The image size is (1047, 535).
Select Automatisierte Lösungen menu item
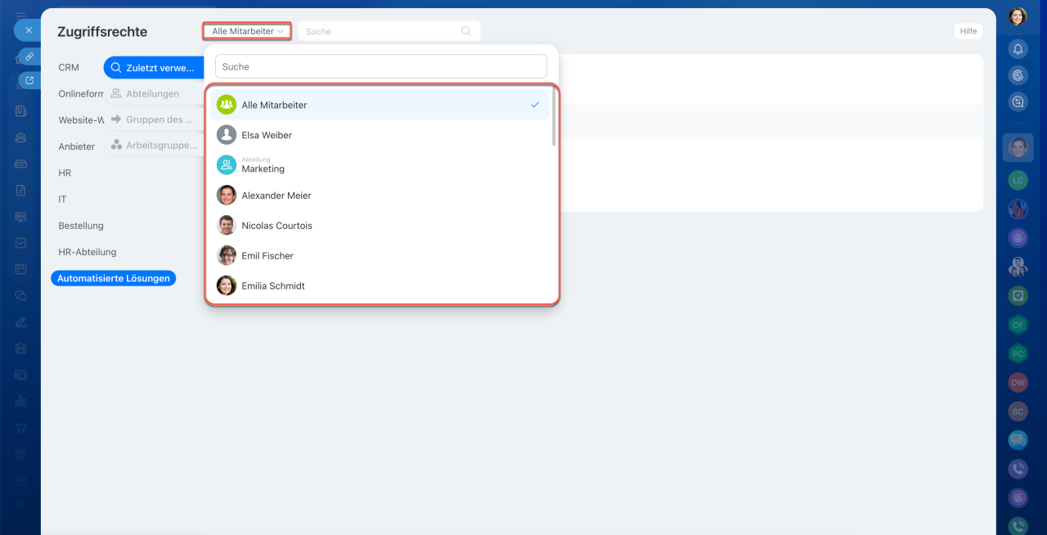(x=114, y=278)
